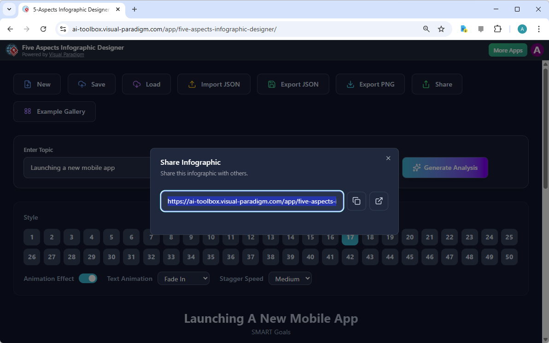
Task: Expand the Chrome browser menu
Action: [539, 29]
